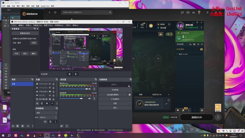Image resolution: width=245 pixels, height=138 pixels.
Task: Move selected source up in sources list
Action: [52, 103]
